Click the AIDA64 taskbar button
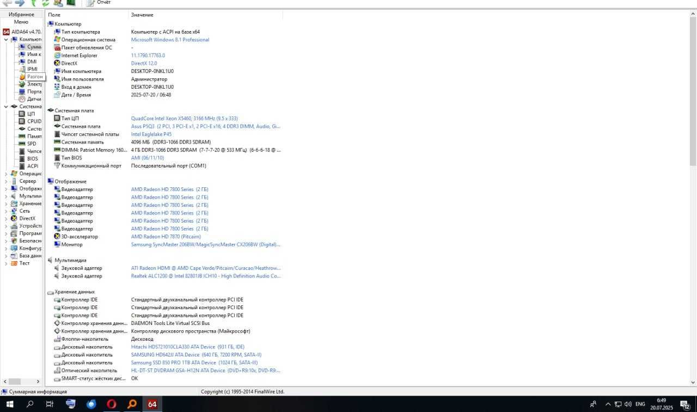The height and width of the screenshot is (412, 697). pos(152,404)
